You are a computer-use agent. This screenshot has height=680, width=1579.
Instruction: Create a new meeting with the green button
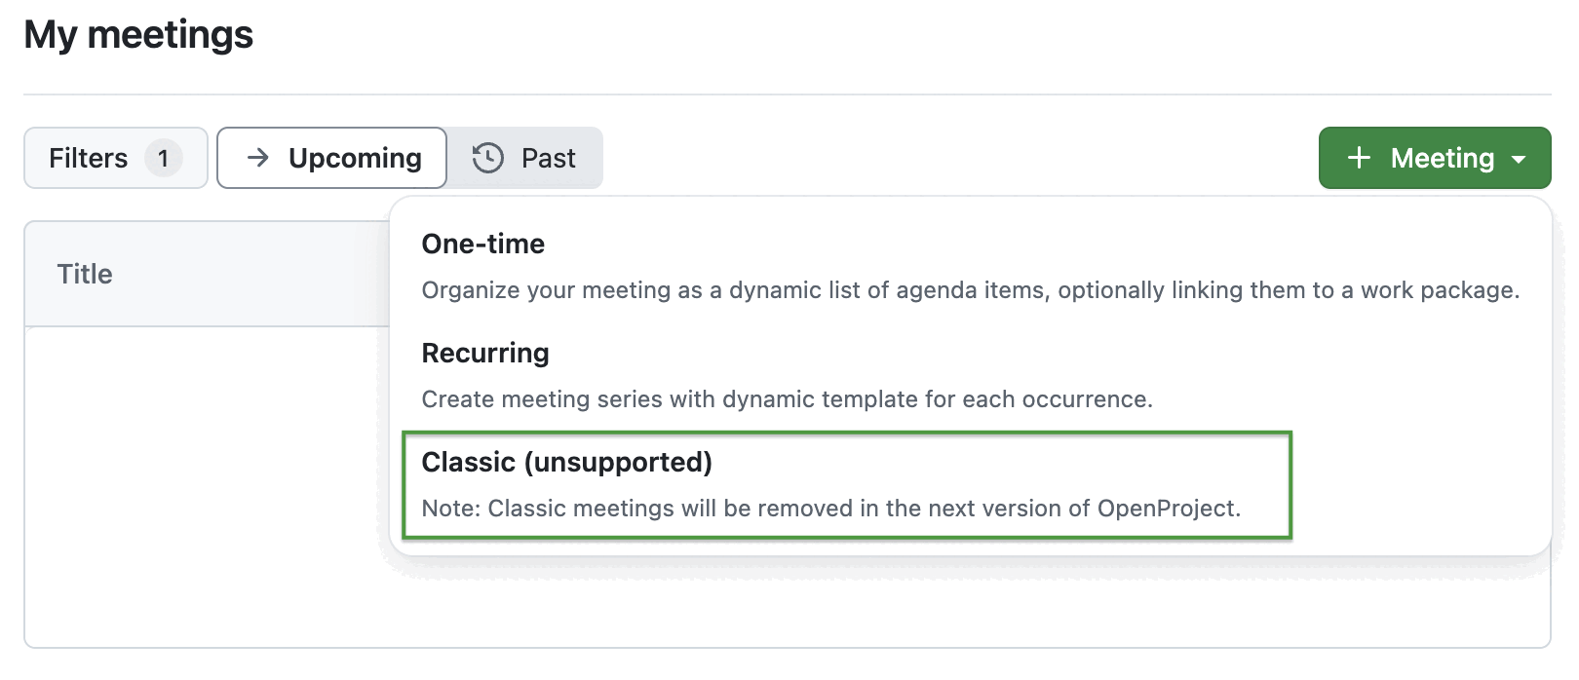[x=1434, y=157]
